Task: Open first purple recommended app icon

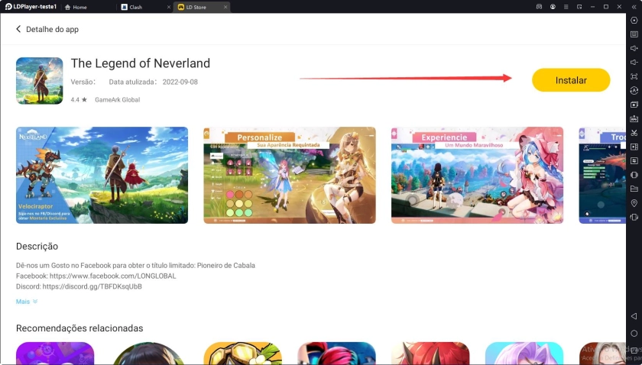Action: [x=55, y=354]
